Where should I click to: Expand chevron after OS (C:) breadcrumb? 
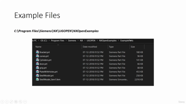tap(49, 40)
